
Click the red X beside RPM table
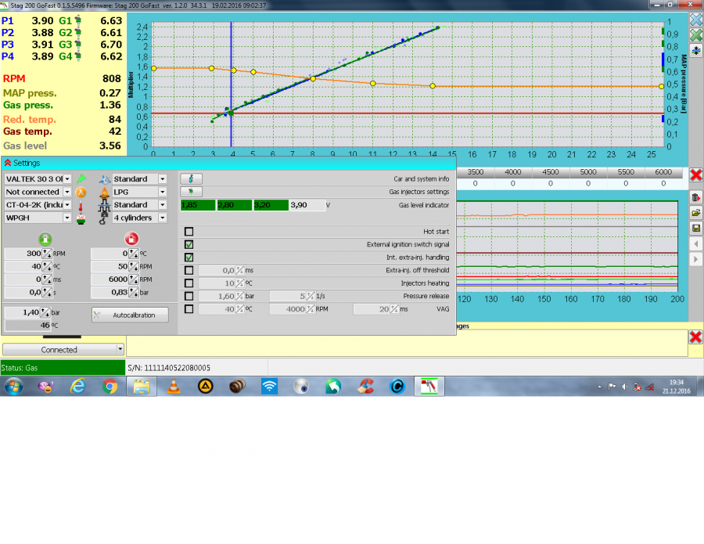click(x=695, y=175)
